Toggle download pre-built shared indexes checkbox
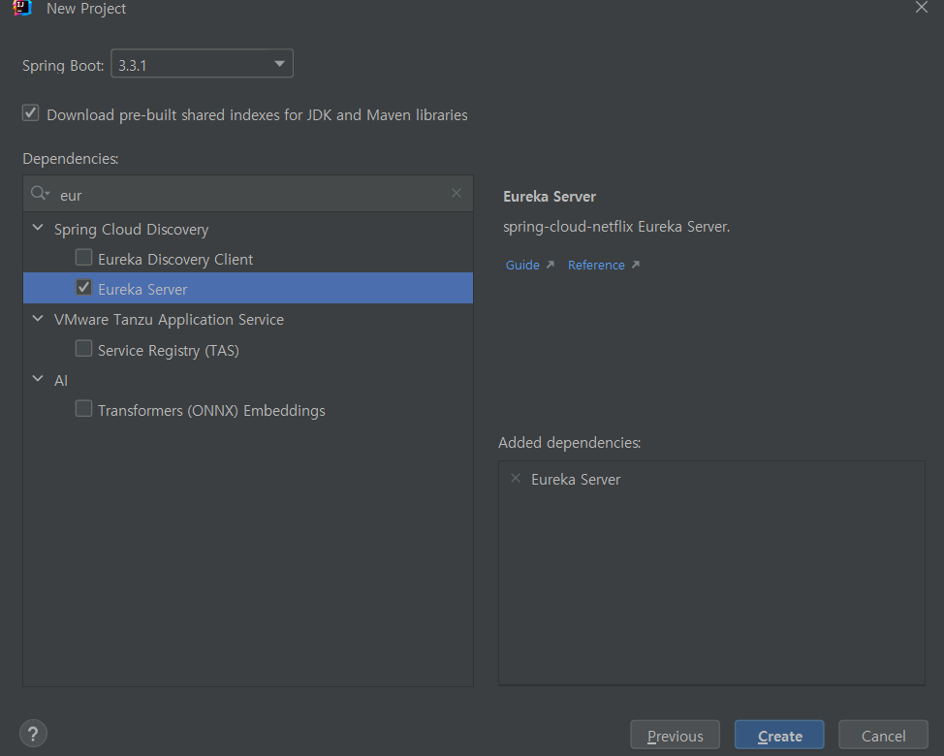 [x=31, y=113]
